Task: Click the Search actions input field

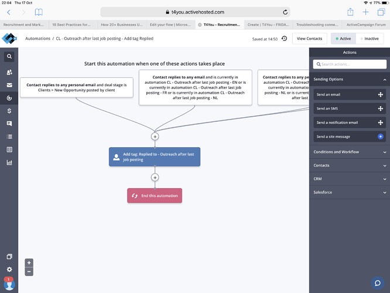Action: click(350, 64)
